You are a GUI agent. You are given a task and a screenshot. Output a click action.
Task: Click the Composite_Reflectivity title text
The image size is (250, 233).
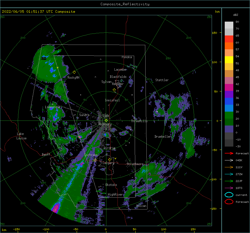click(125, 4)
